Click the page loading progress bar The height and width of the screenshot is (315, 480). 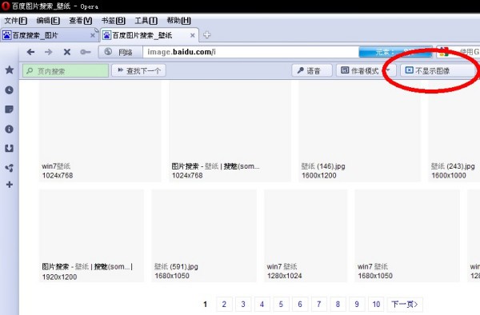(x=395, y=52)
